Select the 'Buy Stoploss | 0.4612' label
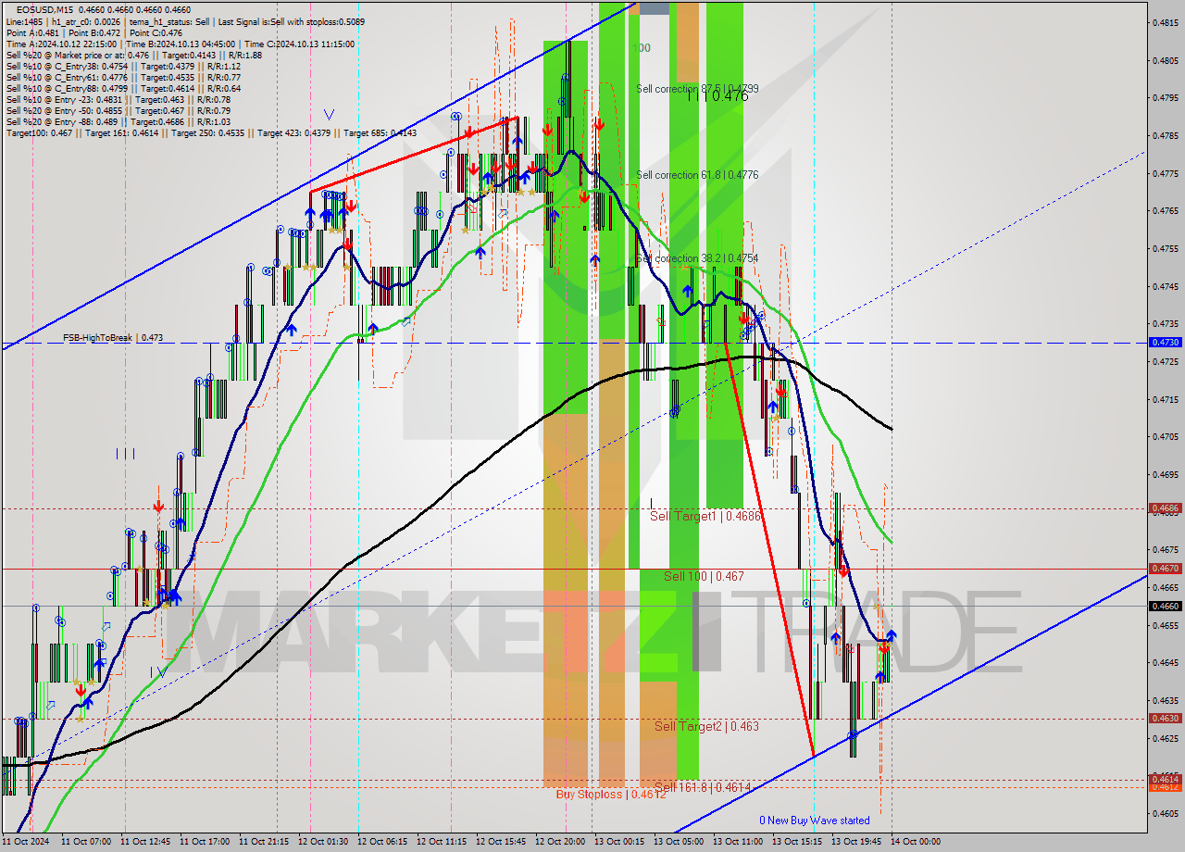Screen dimensions: 1185x852 (611, 795)
